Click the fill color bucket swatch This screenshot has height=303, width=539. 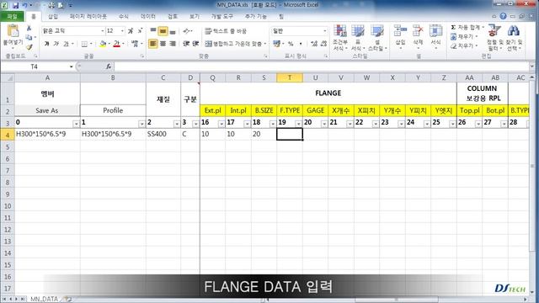103,44
